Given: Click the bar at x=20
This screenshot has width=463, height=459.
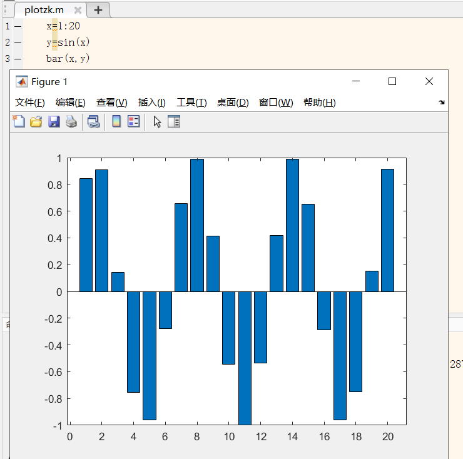Looking at the screenshot, I should (387, 230).
